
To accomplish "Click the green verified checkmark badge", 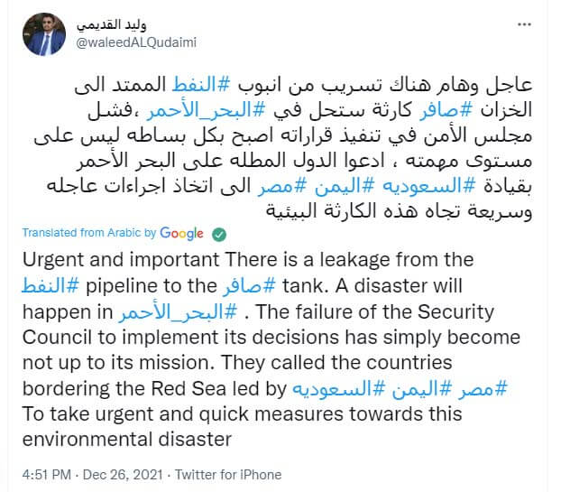I will (x=219, y=235).
